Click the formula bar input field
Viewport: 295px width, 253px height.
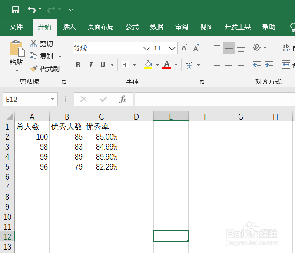(215, 99)
